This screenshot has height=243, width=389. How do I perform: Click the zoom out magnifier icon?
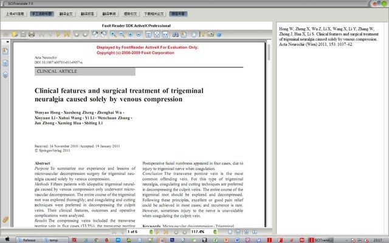click(122, 35)
